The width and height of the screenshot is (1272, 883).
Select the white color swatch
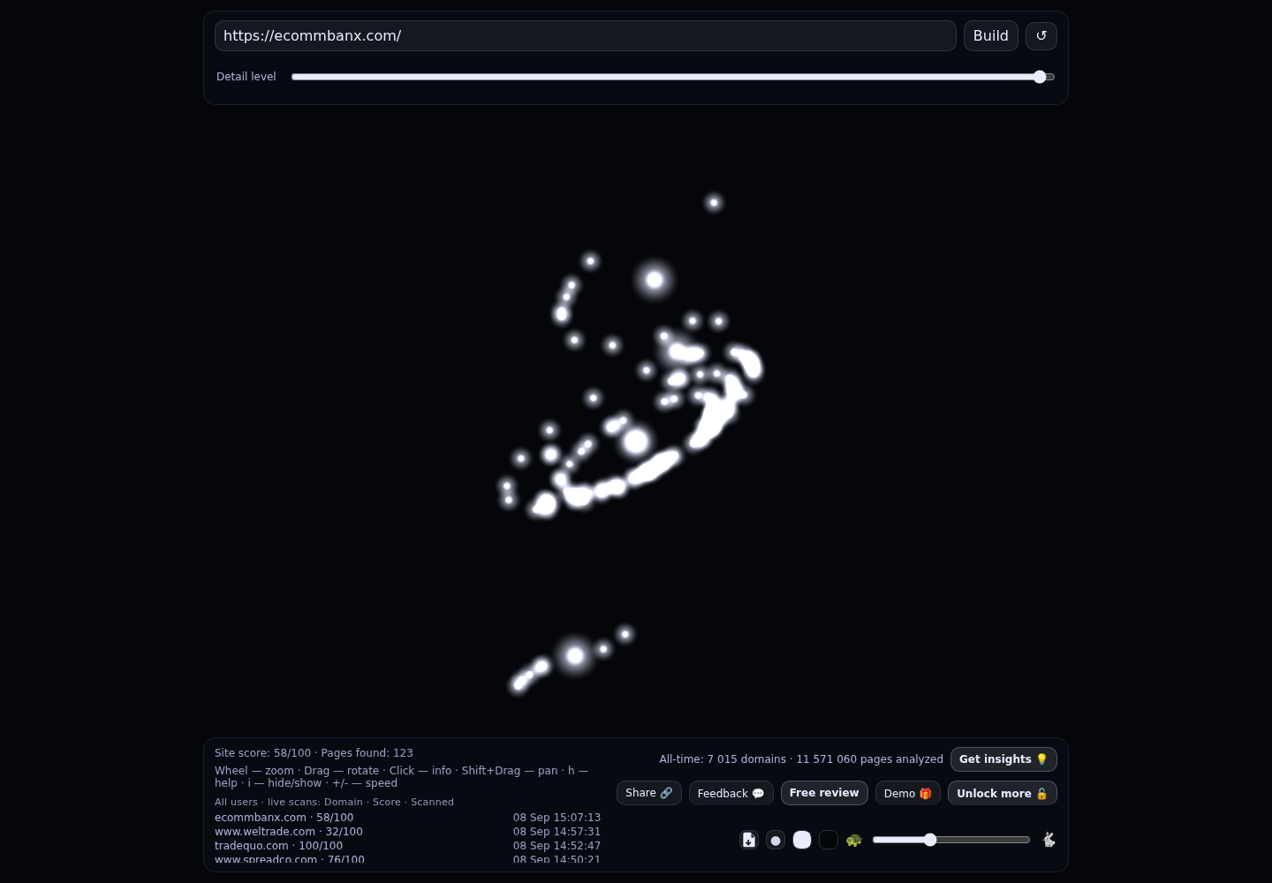802,840
